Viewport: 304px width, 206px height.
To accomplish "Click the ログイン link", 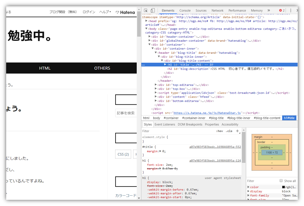I will [89, 12].
